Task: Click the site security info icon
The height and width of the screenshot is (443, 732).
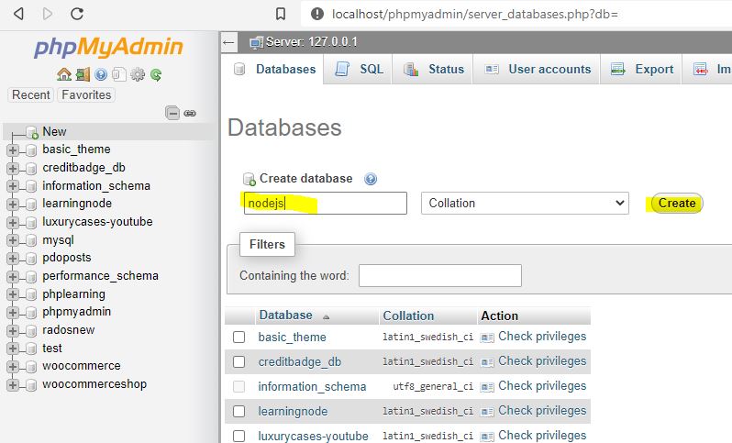Action: [x=317, y=14]
